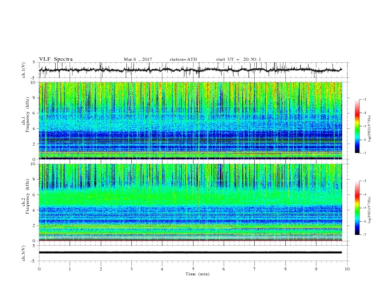Click the "-5" volt tick on ch.3(V) axis

34,261
